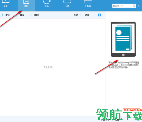Screen dimensions: 142x122
Task: Toggle the ascending sort arrow icon
Action: 80,15
